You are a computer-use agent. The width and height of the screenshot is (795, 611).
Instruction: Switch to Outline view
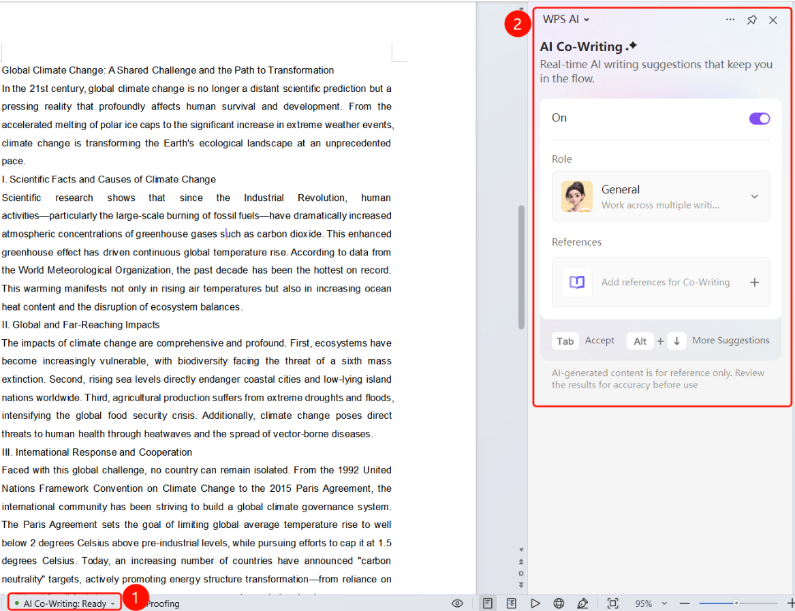tap(511, 604)
